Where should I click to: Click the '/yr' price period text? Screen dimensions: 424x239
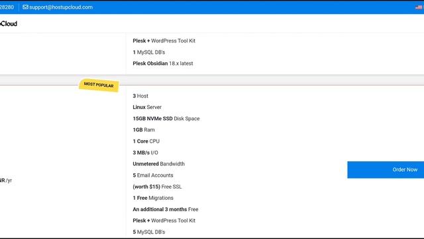click(9, 181)
